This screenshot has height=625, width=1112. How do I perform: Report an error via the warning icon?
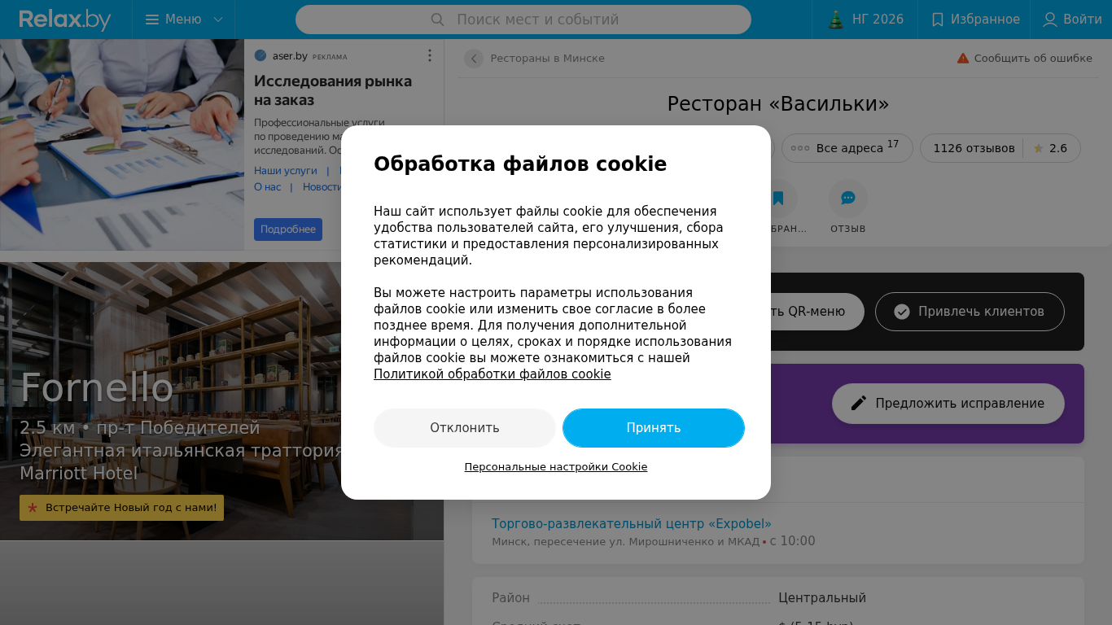click(x=963, y=59)
